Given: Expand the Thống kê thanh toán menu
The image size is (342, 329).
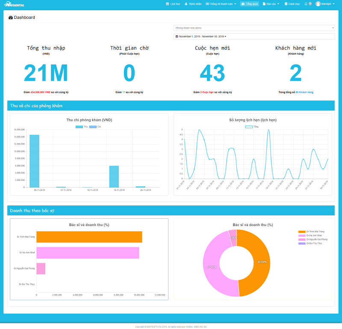Looking at the screenshot, I should [x=221, y=4].
